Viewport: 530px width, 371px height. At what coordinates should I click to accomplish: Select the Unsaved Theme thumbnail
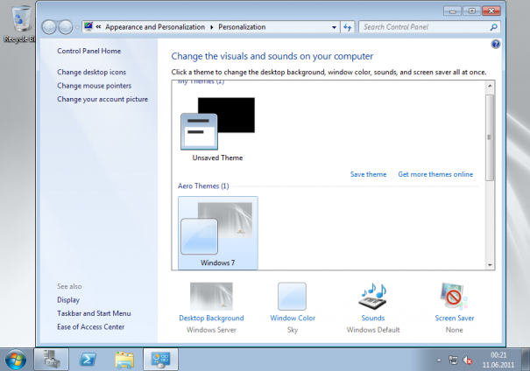[x=217, y=129]
